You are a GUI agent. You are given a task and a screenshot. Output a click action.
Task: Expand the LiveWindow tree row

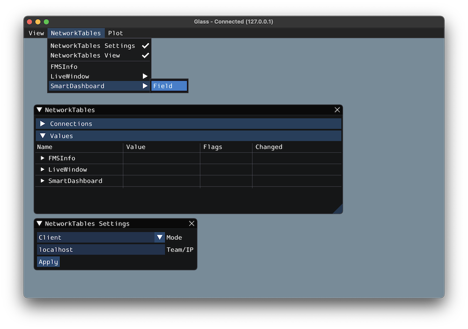click(x=43, y=169)
